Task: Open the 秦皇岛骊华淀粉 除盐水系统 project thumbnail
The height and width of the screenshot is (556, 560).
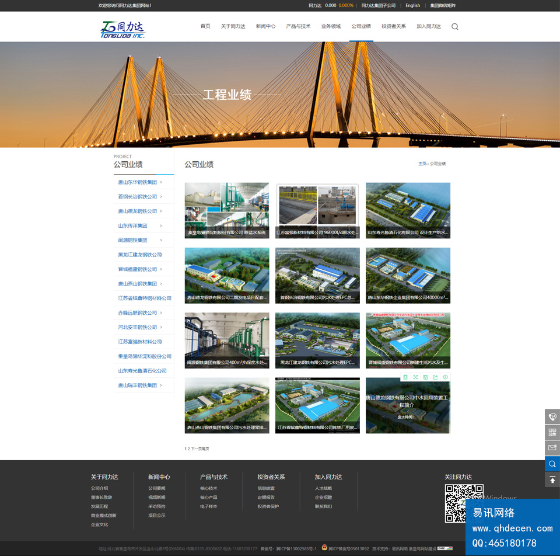Action: [x=227, y=211]
